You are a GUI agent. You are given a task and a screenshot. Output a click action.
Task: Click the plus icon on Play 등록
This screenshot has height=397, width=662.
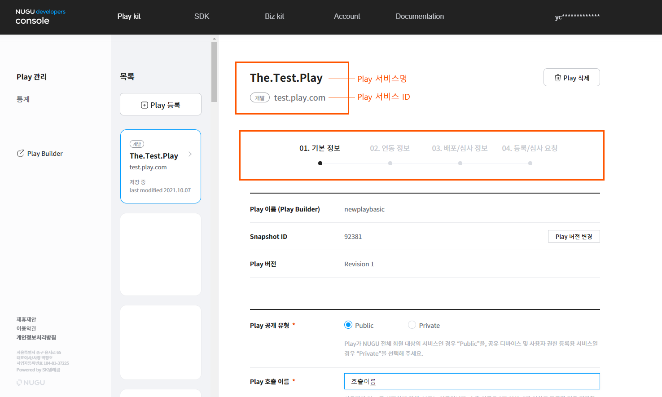coord(145,105)
